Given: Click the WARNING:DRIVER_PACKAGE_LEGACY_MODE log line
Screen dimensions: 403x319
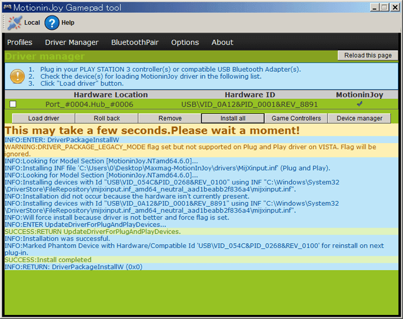Looking at the screenshot, I should tap(201, 151).
